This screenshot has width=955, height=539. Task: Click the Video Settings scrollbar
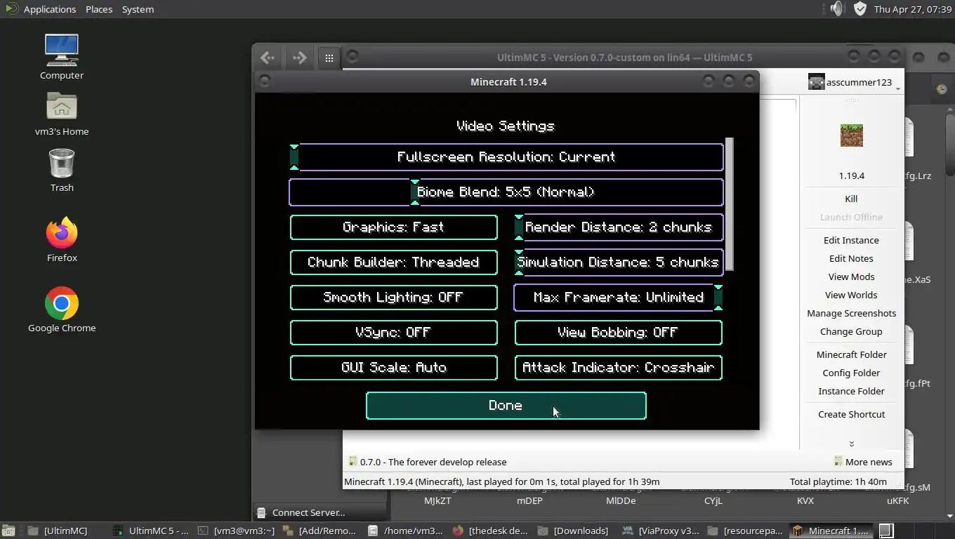click(729, 204)
